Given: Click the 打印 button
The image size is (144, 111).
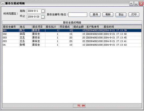Looking at the screenshot, I should coord(134,15).
